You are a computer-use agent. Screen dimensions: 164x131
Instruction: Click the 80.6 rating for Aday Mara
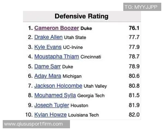[134, 76]
